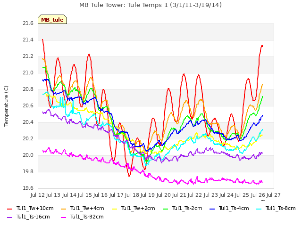The height and width of the screenshot is (226, 302).
Task: Click the 21.4 y-axis tick label
Action: click(28, 40)
